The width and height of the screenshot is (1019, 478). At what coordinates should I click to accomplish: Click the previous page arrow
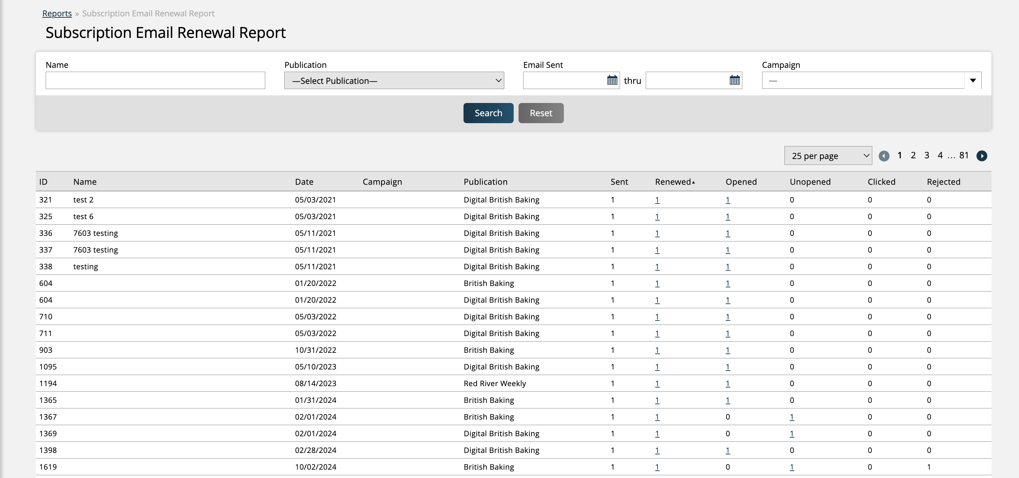point(884,156)
